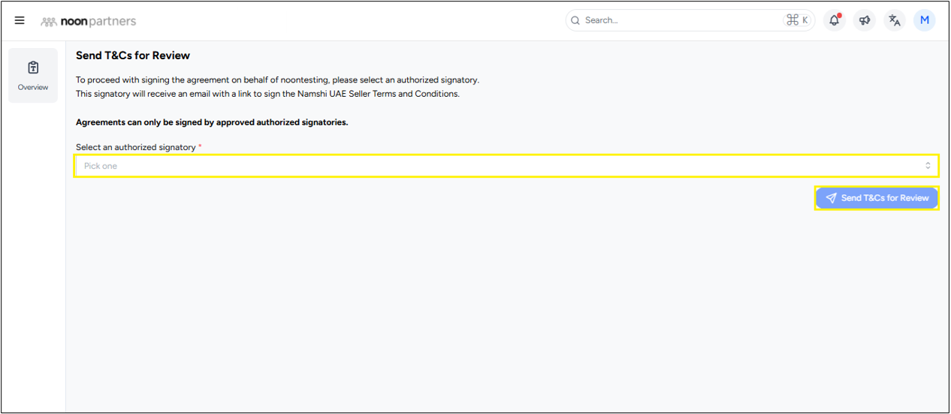The image size is (951, 414).
Task: Open the hamburger navigation menu
Action: click(20, 21)
